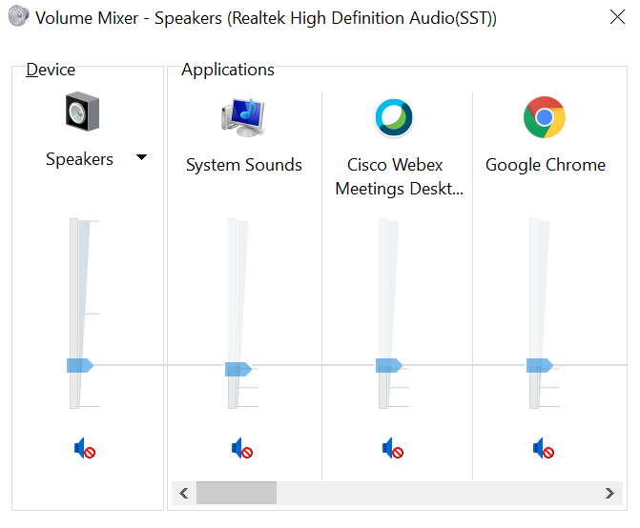Click the Cisco Webex Meetings icon
This screenshot has width=640, height=528.
(x=394, y=118)
